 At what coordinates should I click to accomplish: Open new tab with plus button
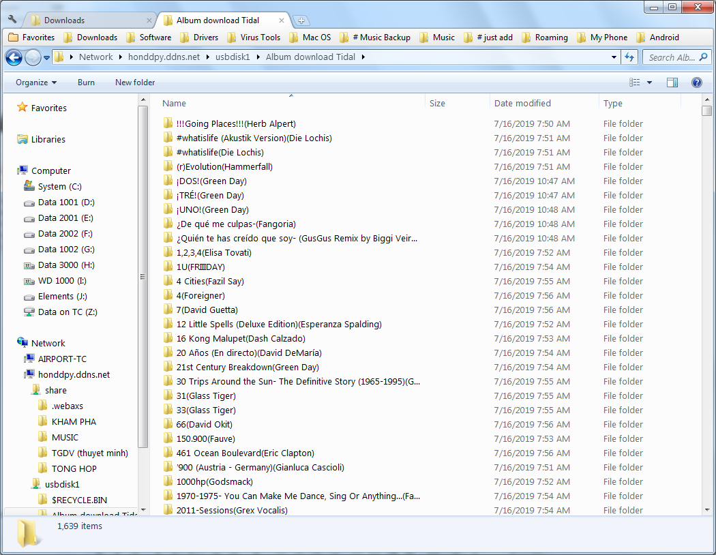pyautogui.click(x=301, y=20)
